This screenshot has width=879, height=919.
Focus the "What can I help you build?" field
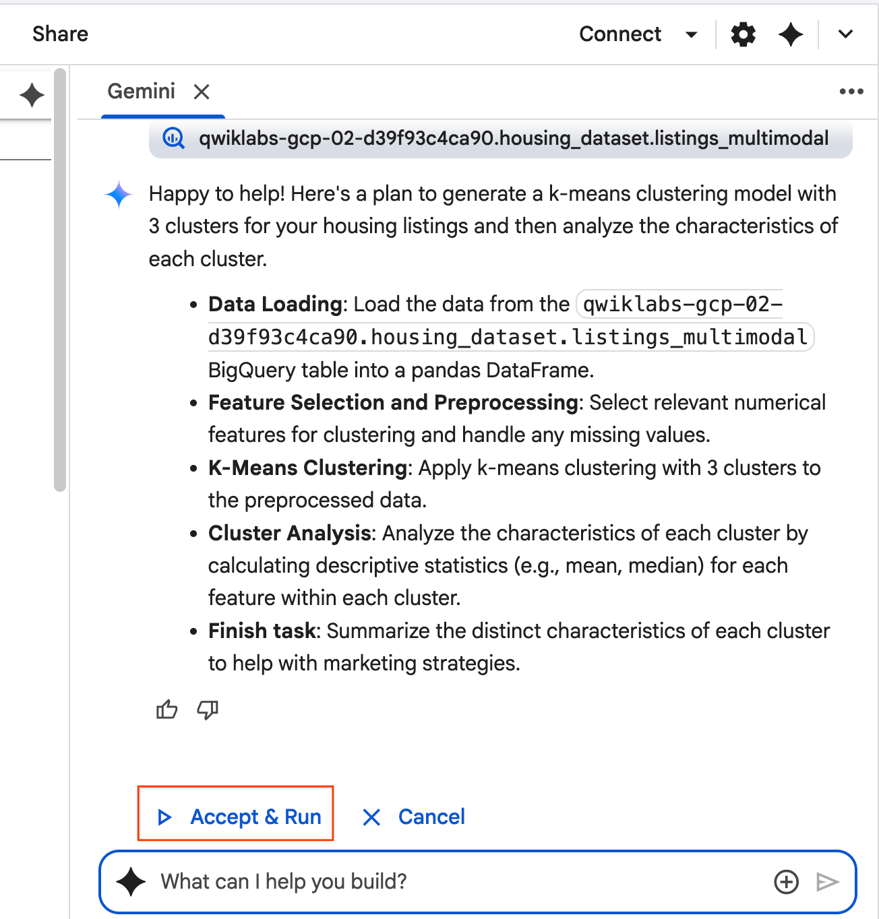click(458, 881)
